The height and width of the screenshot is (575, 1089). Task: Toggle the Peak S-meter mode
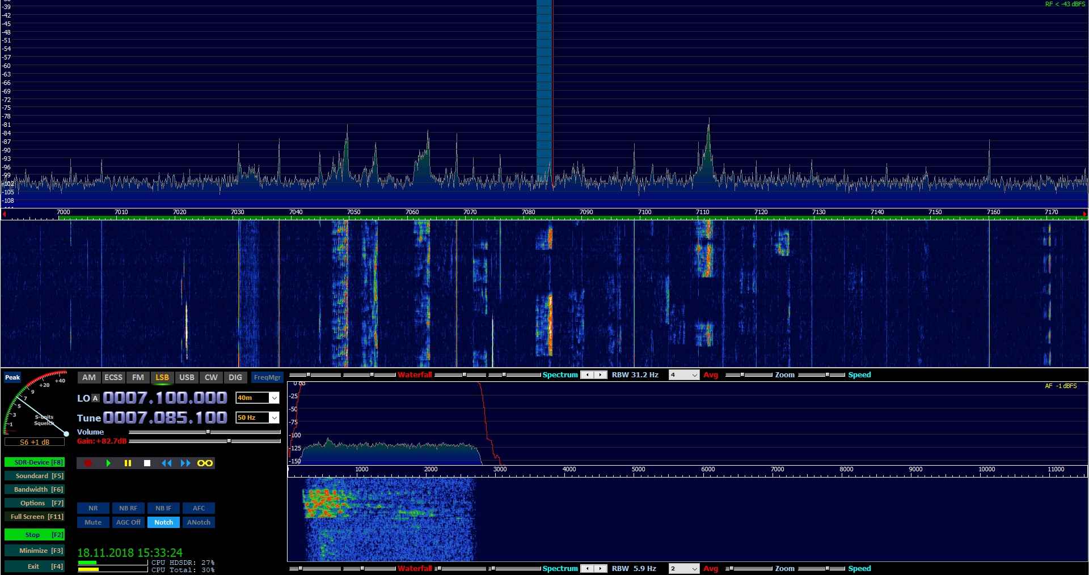click(x=12, y=377)
